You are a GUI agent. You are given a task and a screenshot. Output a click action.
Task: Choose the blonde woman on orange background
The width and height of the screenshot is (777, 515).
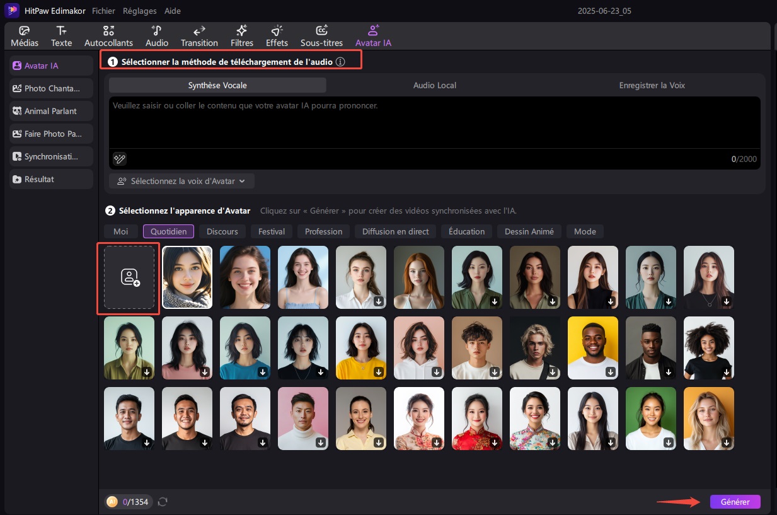tap(709, 419)
